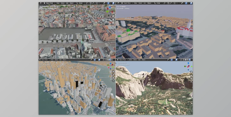Open Add menu in green-dome city viewport
Image resolution: width=231 pixels, height=117 pixels.
[145, 3]
